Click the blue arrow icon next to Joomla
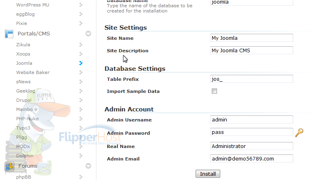The width and height of the screenshot is (313, 181). click(x=81, y=63)
